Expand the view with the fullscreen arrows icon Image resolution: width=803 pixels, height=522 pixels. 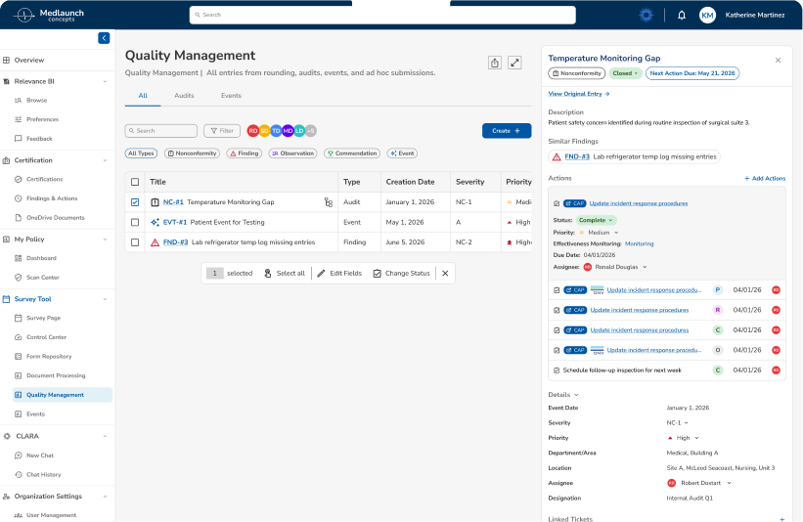coord(514,63)
